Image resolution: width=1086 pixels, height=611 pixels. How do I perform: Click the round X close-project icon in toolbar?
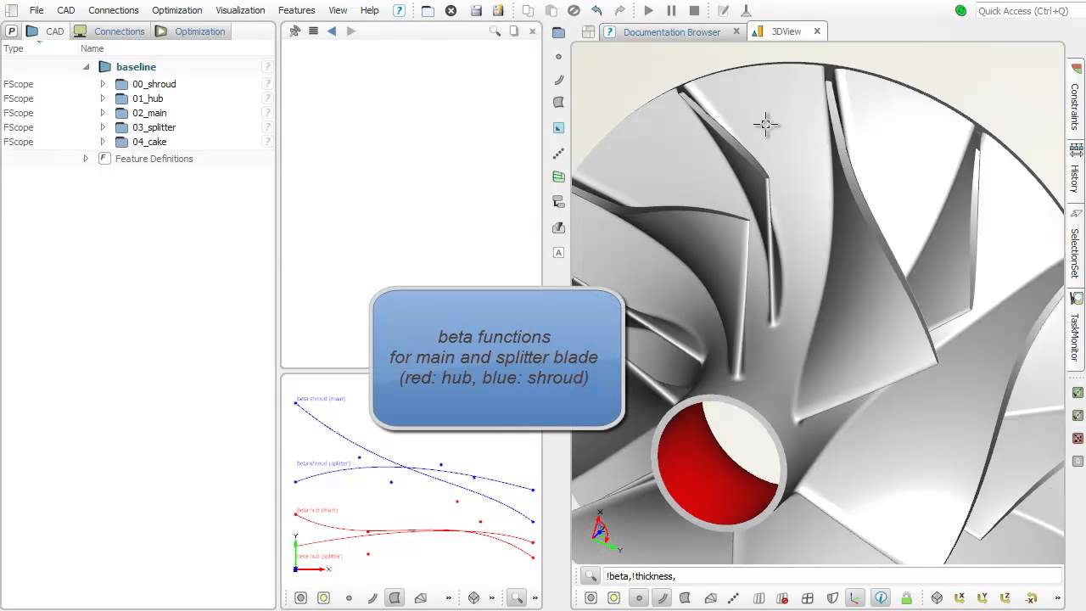[451, 10]
